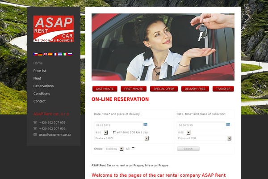Image resolution: width=268 pixels, height=179 pixels.
Task: Tick the All groups checkbox
Action: click(133, 149)
